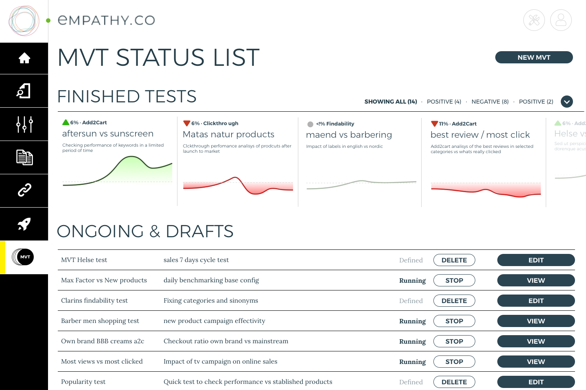Image resolution: width=586 pixels, height=390 pixels.
Task: Open the sliders settings sidebar icon
Action: click(x=24, y=124)
